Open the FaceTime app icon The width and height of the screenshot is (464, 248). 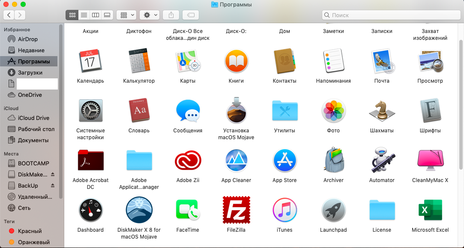coord(188,210)
